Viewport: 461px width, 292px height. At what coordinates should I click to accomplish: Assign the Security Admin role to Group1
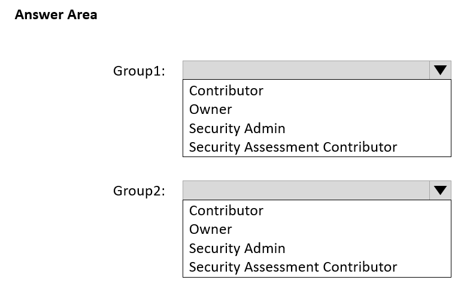[x=237, y=128]
